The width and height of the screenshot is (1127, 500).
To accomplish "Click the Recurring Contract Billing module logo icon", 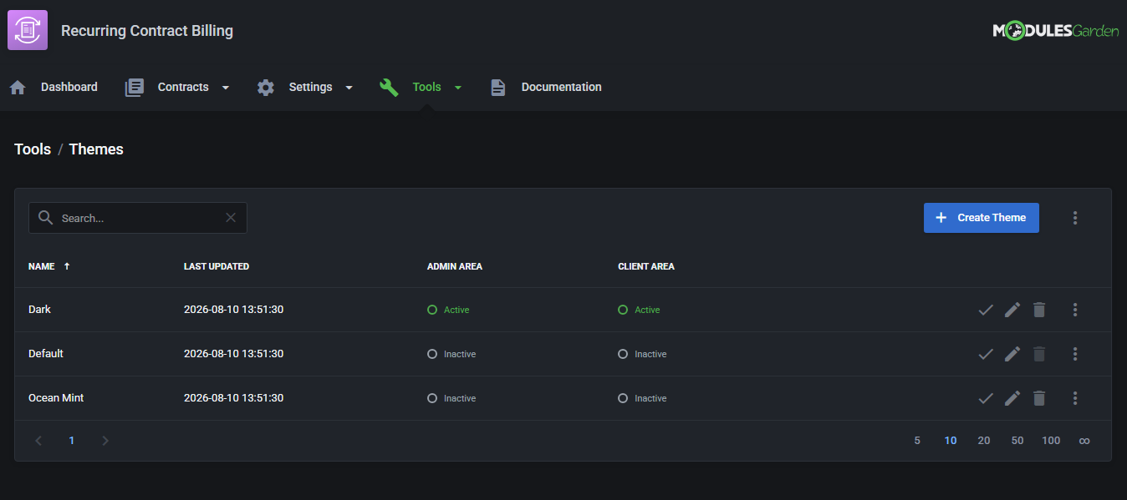I will [28, 30].
